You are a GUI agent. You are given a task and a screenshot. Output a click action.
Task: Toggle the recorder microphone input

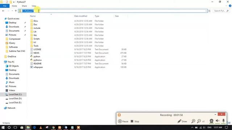point(223,121)
